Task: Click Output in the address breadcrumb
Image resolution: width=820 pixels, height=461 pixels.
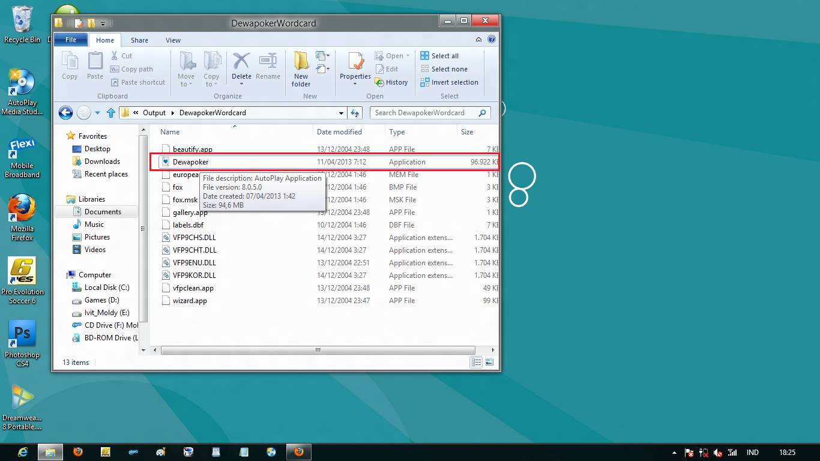Action: click(154, 113)
